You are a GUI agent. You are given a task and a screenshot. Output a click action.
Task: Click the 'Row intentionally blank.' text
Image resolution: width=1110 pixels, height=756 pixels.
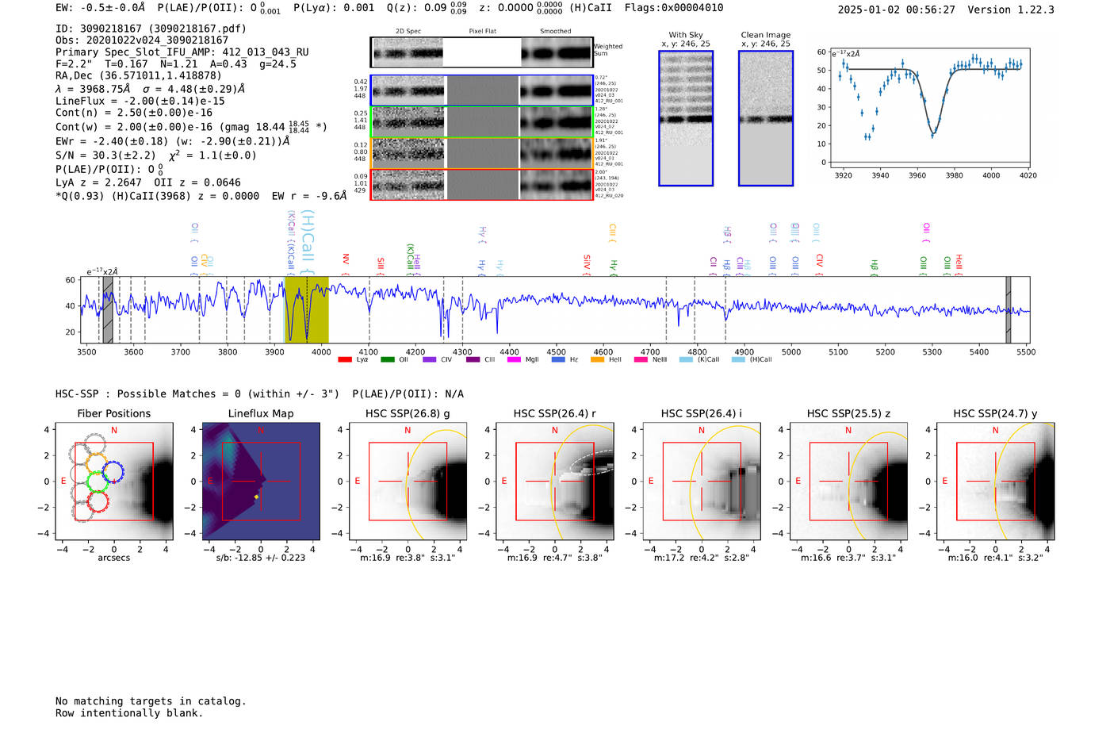coord(129,713)
